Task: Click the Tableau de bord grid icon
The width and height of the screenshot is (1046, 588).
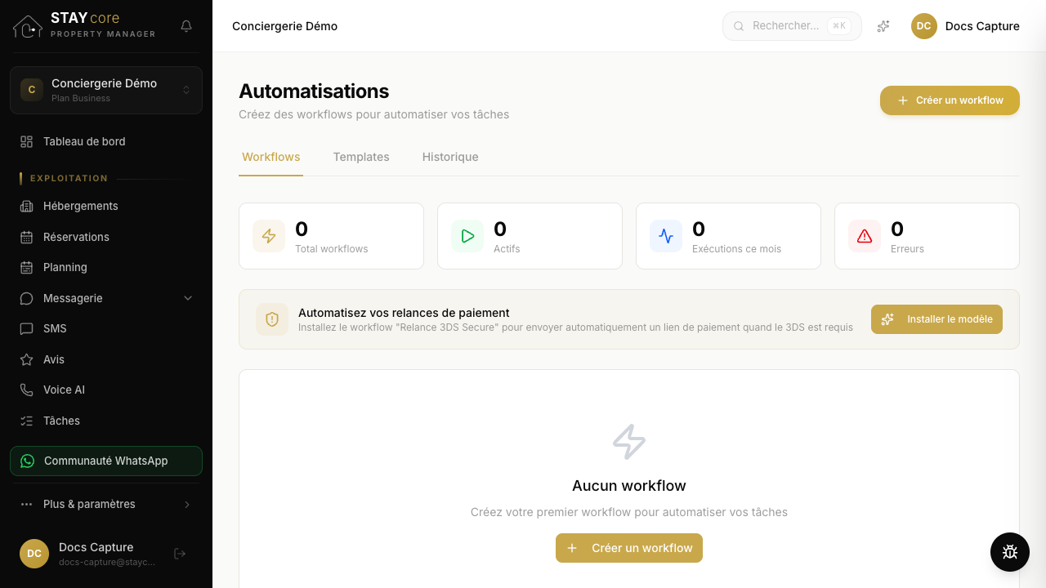Action: click(27, 141)
